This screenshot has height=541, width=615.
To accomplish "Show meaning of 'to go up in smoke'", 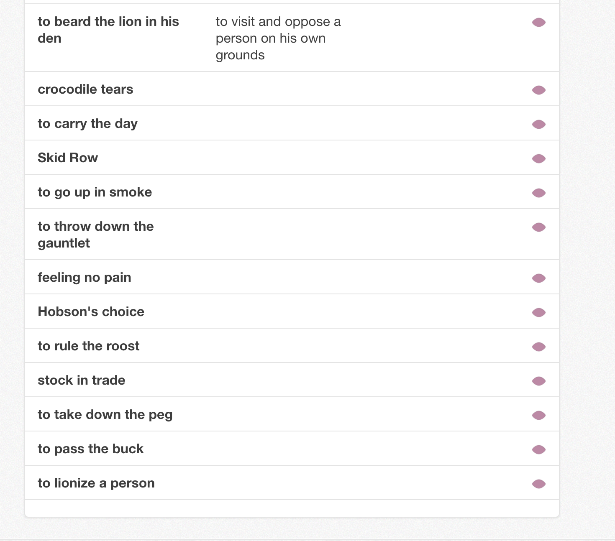I will coord(538,193).
